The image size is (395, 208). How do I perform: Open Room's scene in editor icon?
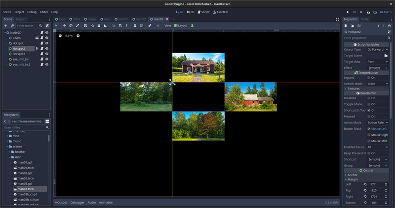click(37, 38)
